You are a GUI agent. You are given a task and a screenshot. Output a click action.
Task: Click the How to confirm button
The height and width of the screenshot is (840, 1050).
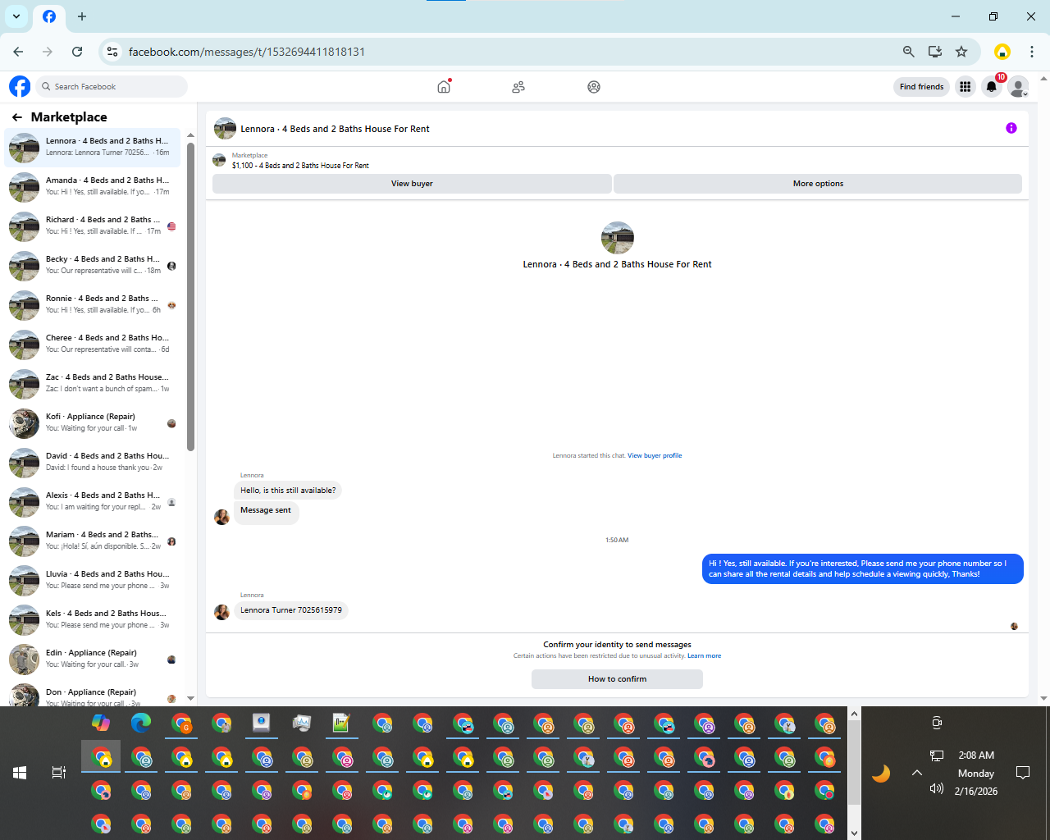(617, 679)
